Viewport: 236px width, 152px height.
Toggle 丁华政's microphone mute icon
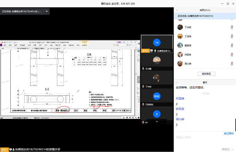pos(231,27)
